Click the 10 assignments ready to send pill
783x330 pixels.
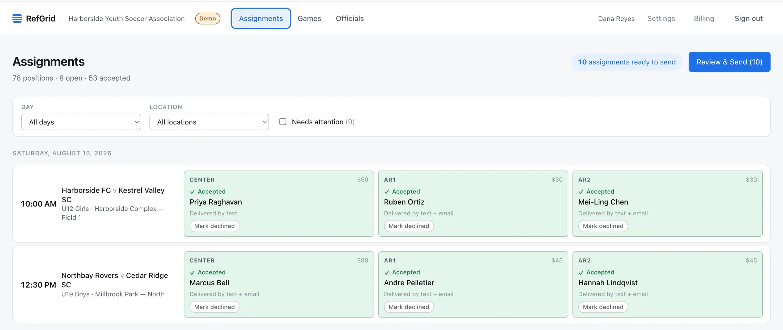(627, 62)
